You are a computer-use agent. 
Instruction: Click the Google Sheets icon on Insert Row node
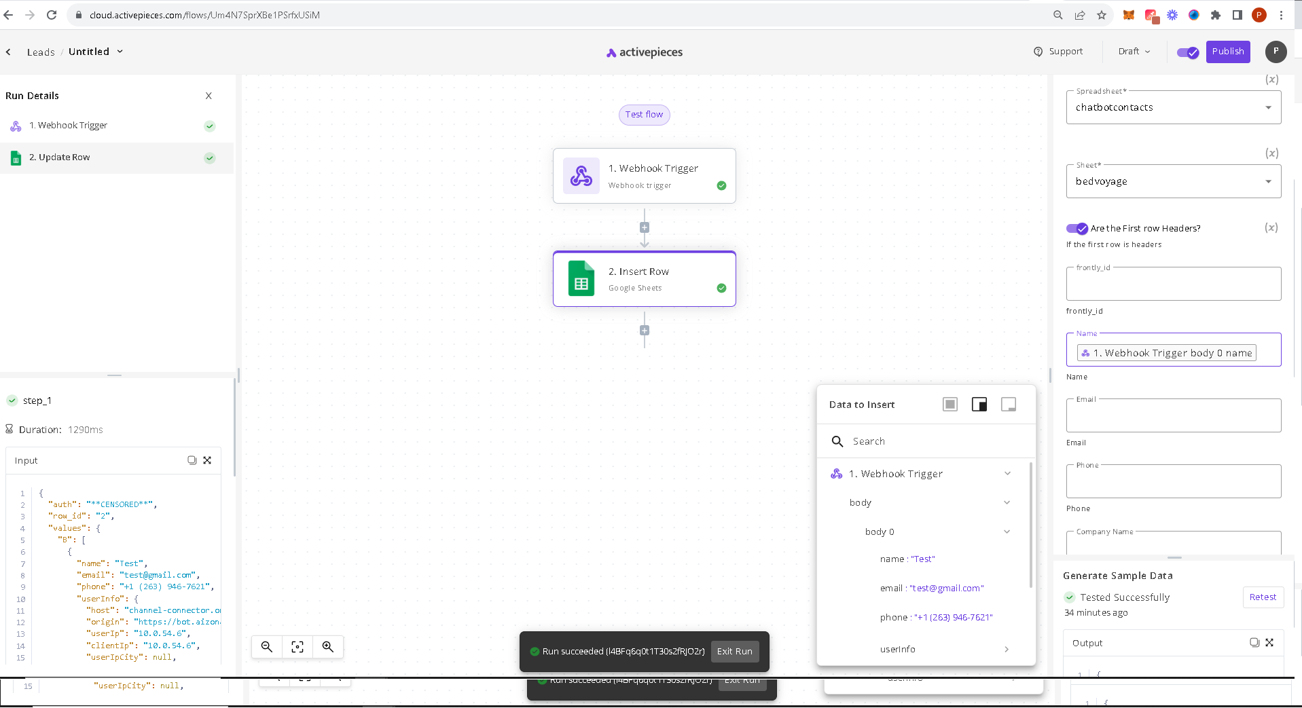[581, 279]
